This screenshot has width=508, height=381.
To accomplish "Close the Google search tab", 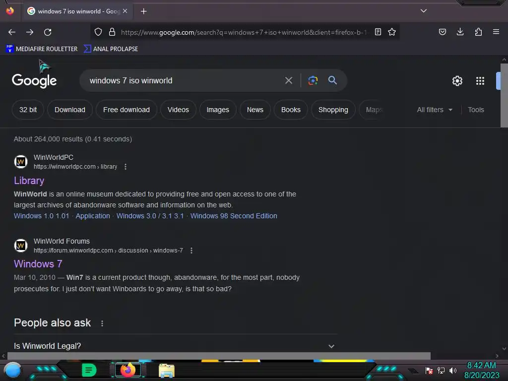I will 125,11.
